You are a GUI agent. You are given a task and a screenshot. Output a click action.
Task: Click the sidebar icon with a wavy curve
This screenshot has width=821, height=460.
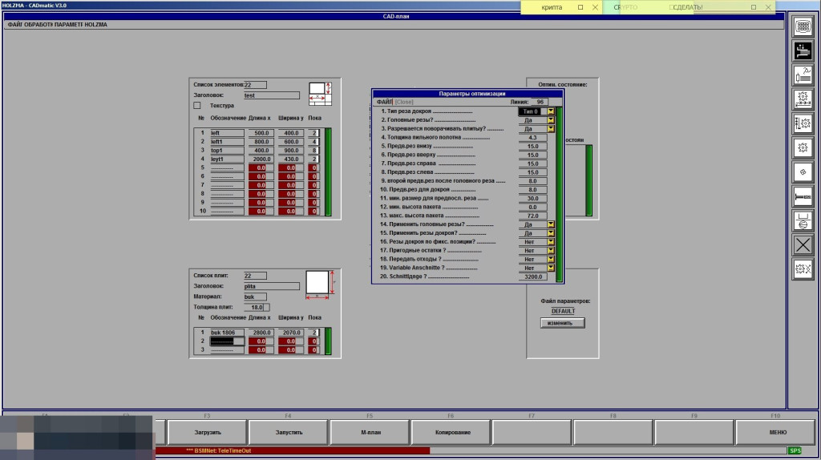803,75
